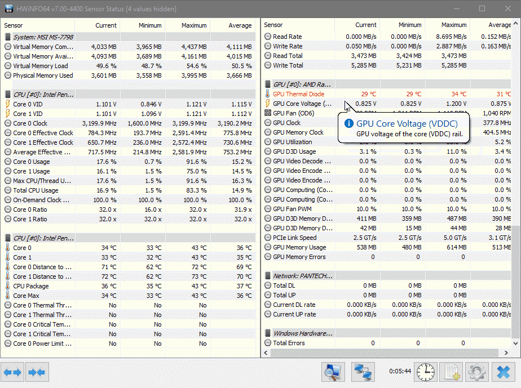Select the GPU Memory Usage row
The image size is (521, 388).
coord(386,247)
